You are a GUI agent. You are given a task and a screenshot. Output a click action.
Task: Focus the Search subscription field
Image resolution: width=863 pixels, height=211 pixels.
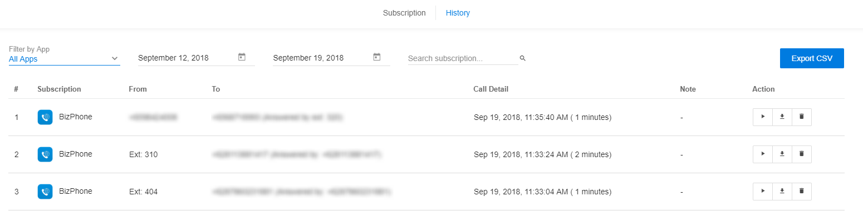463,58
